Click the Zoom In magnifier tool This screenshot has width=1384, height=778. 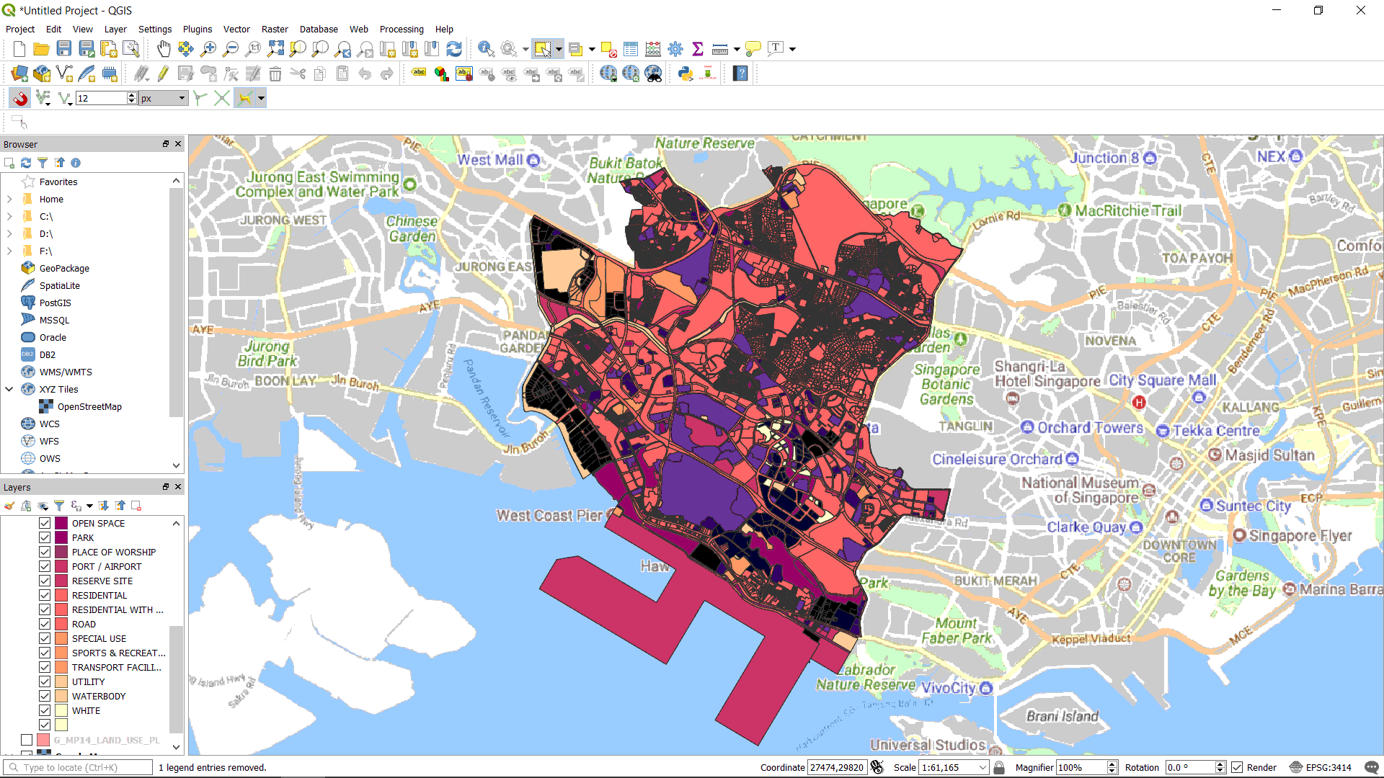coord(208,49)
